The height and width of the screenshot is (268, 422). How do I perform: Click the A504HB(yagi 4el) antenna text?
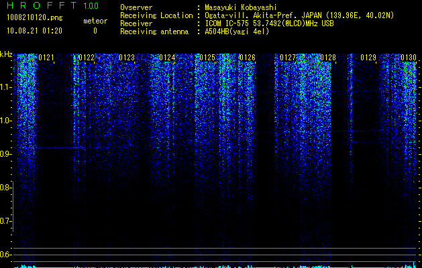pos(237,31)
